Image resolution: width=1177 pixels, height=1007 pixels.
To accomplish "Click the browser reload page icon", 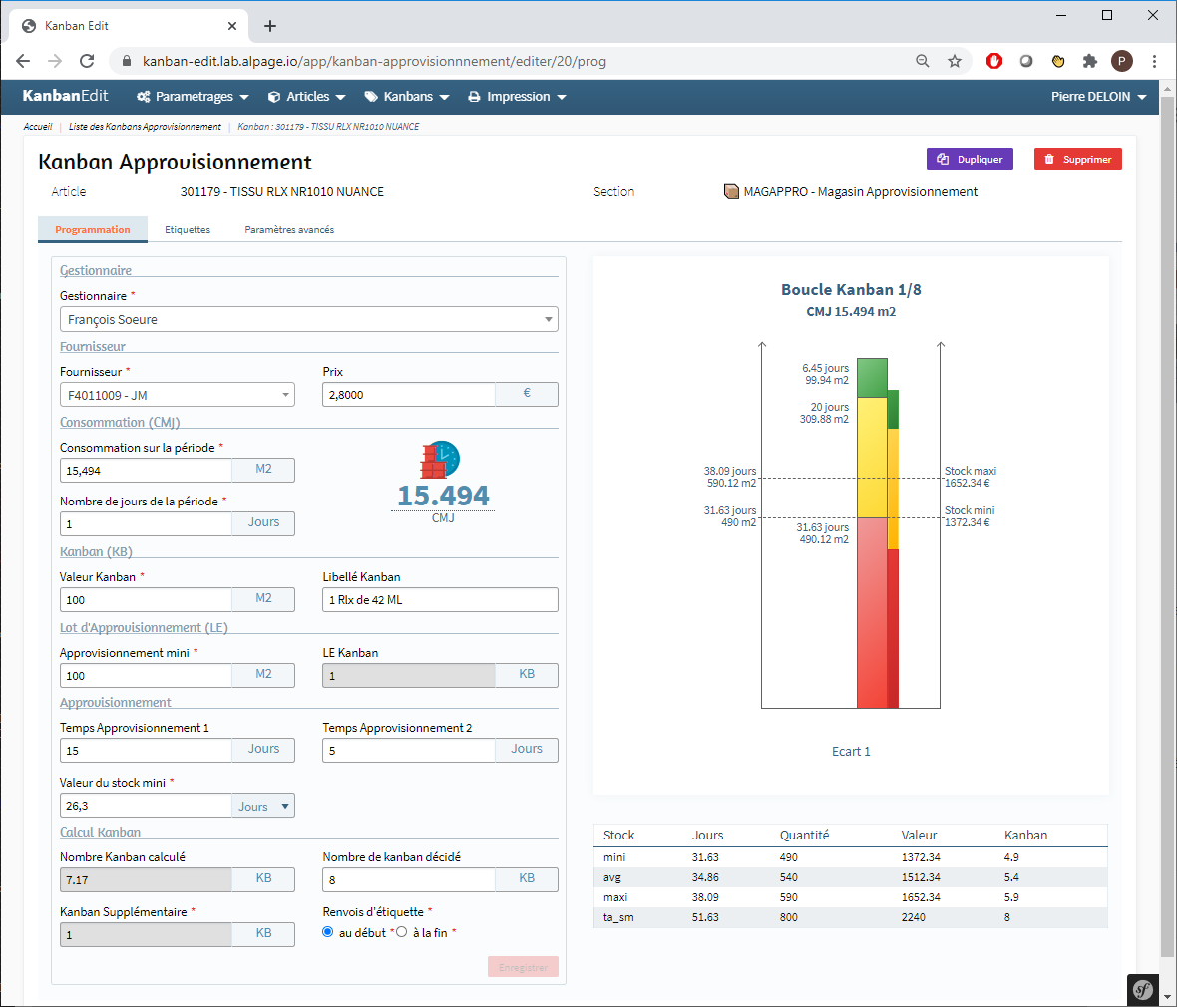I will [87, 61].
